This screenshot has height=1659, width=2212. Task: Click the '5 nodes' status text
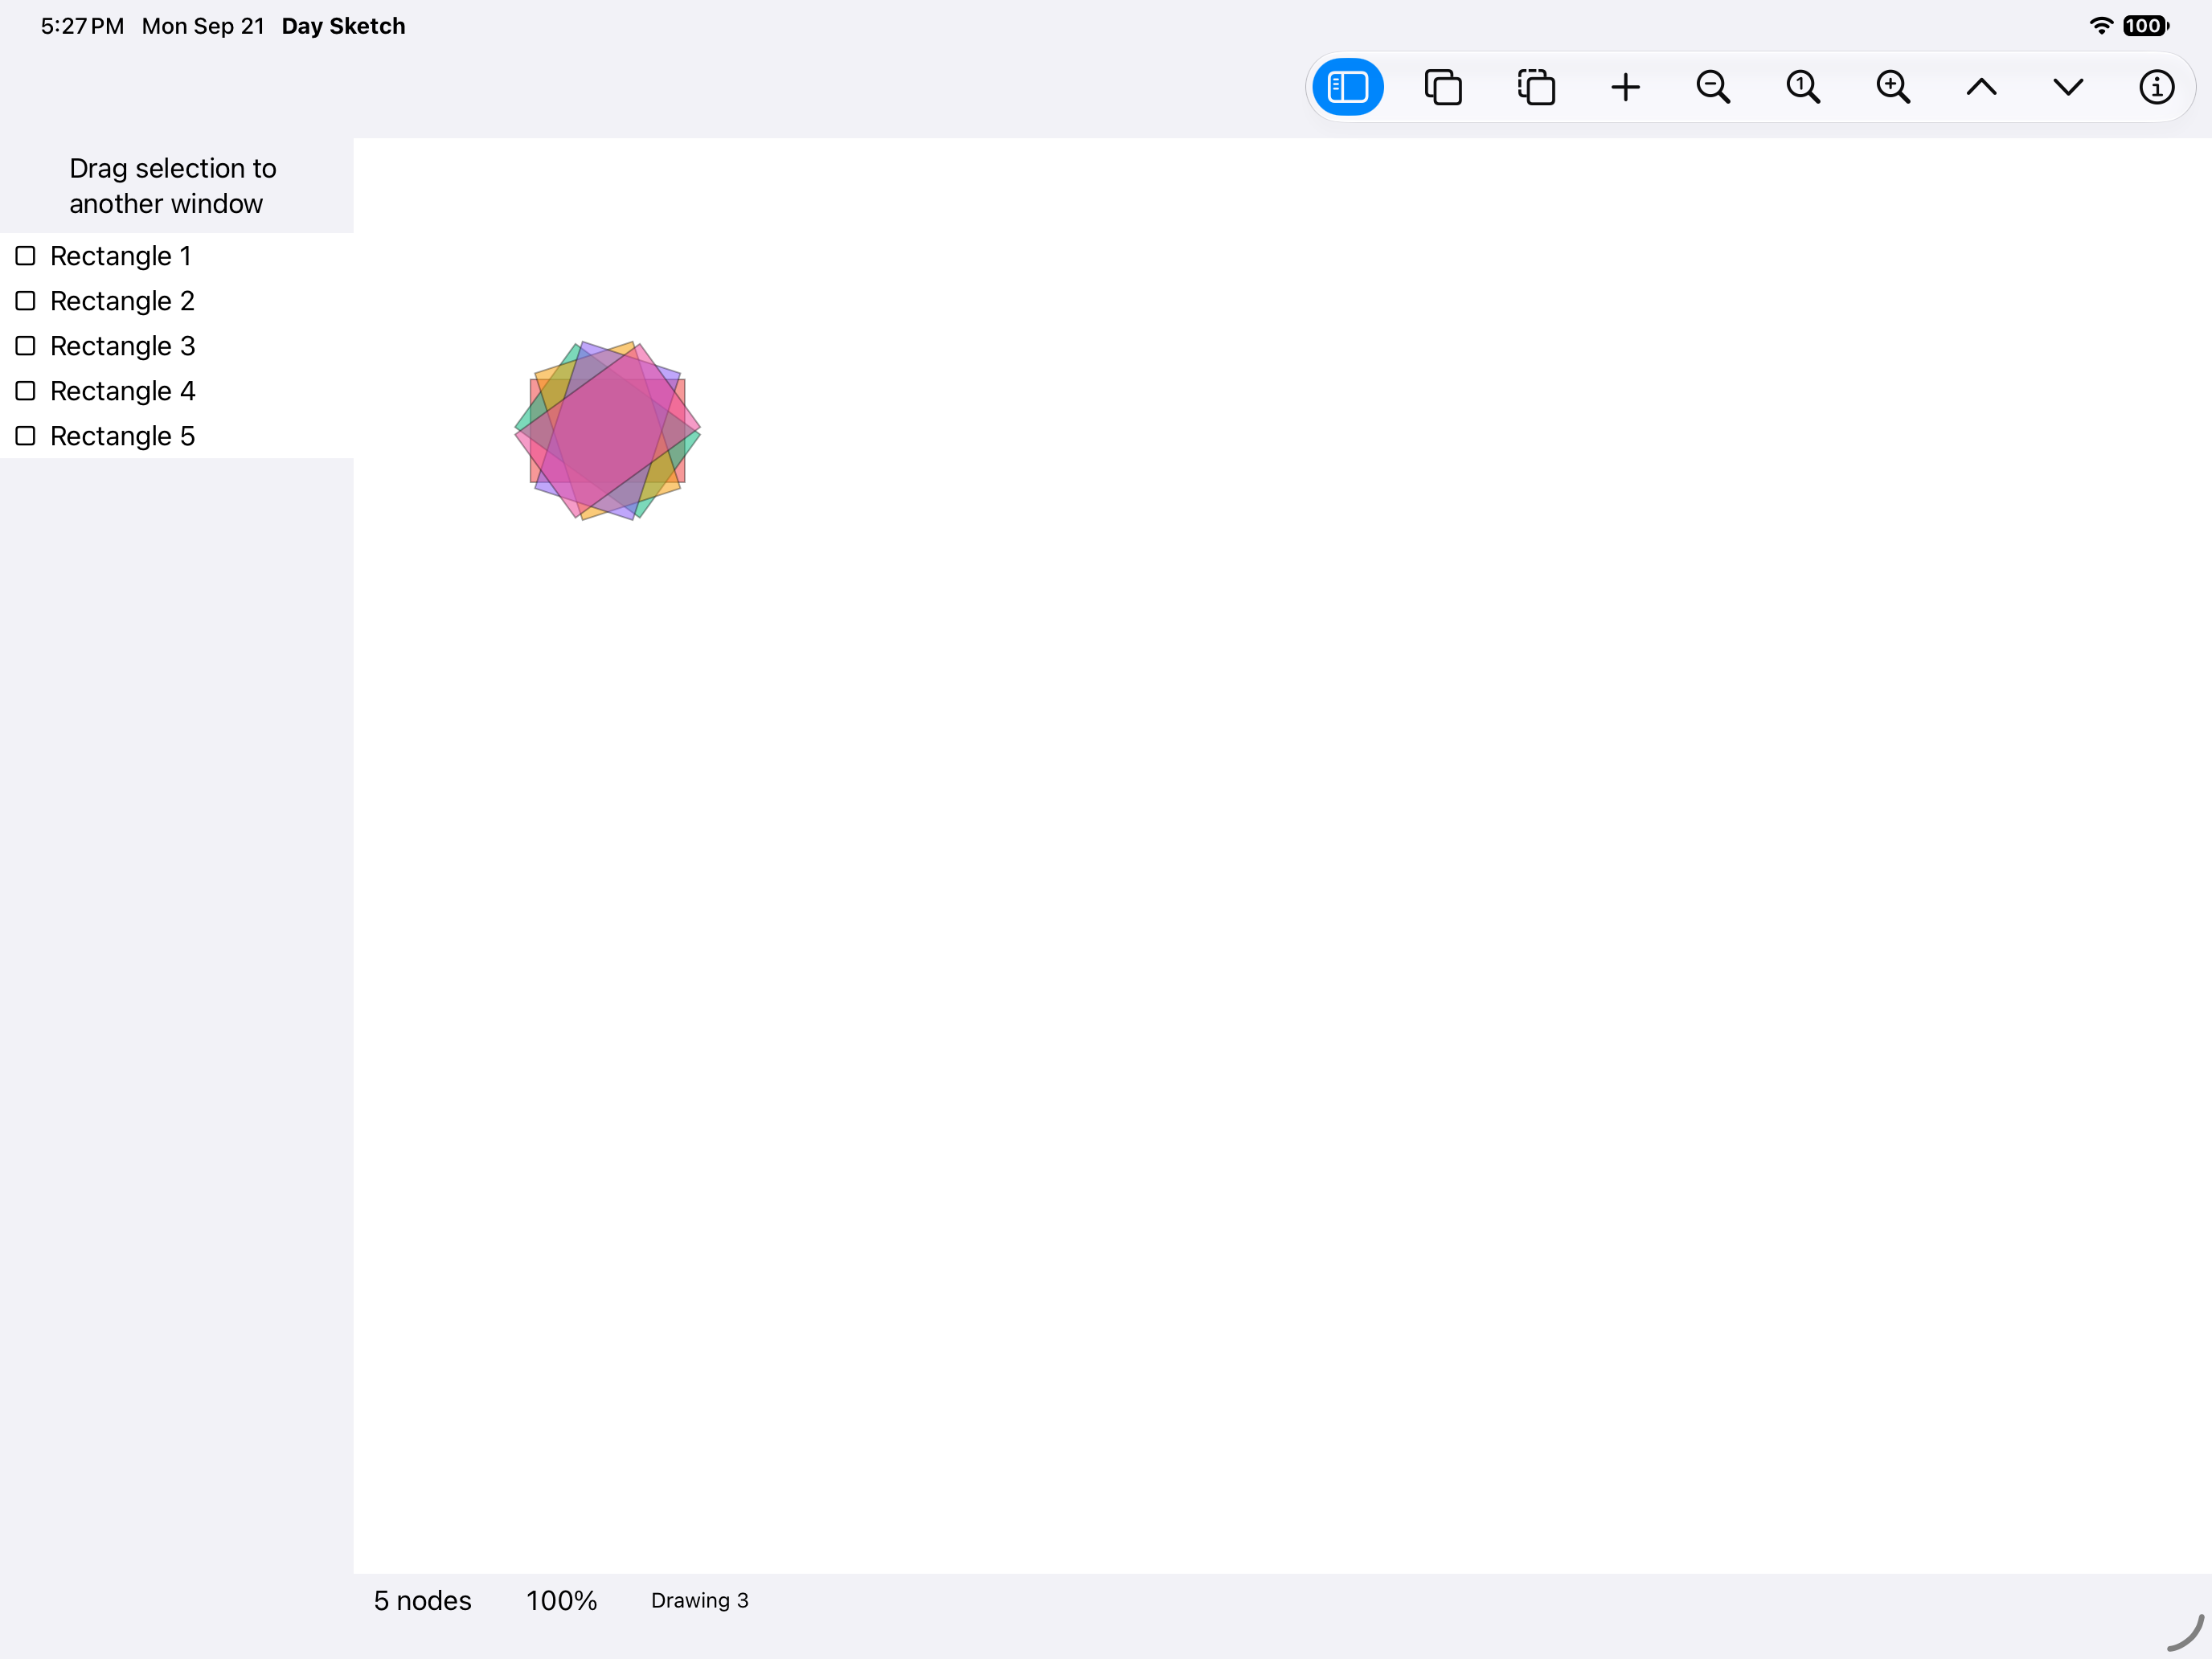tap(422, 1601)
